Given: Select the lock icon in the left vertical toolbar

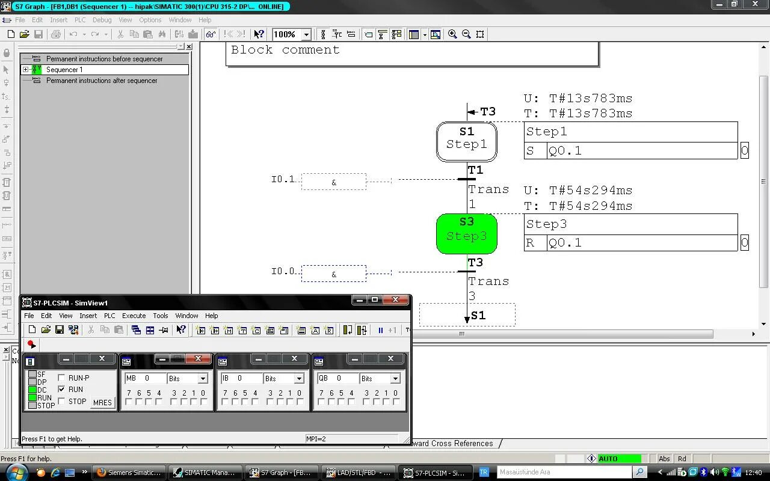Looking at the screenshot, I should (x=7, y=53).
